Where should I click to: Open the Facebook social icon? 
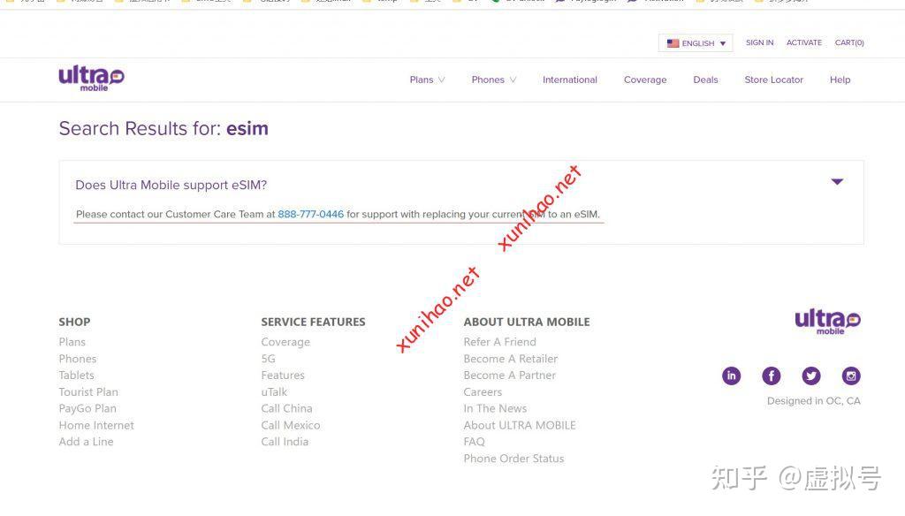click(771, 376)
